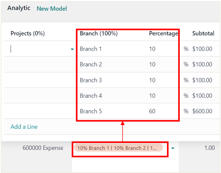
Task: Click the 600000 Expense account cell
Action: (x=43, y=148)
